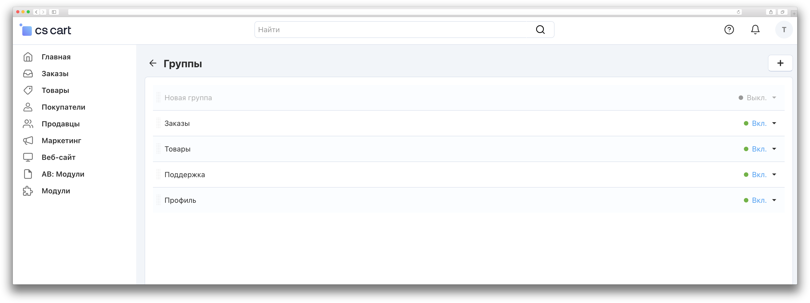Expand the status dropdown arrow for Новая группа

click(774, 98)
